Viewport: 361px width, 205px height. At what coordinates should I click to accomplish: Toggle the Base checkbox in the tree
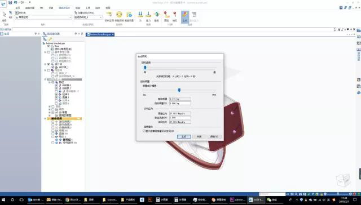(x=49, y=46)
